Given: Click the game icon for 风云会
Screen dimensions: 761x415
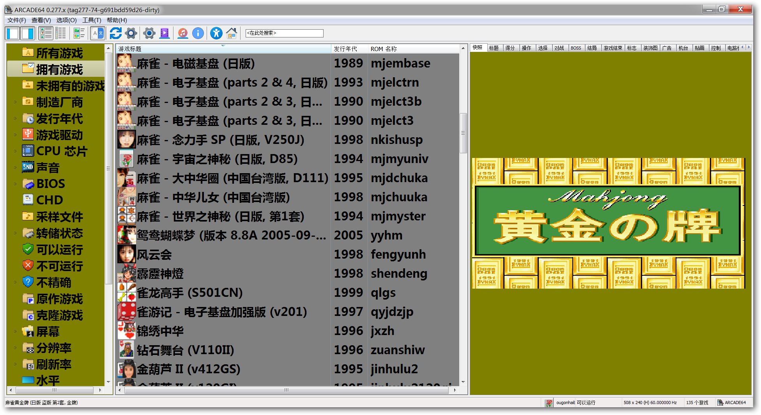Looking at the screenshot, I should 127,254.
